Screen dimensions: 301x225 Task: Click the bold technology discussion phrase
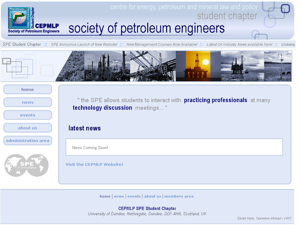pyautogui.click(x=102, y=108)
